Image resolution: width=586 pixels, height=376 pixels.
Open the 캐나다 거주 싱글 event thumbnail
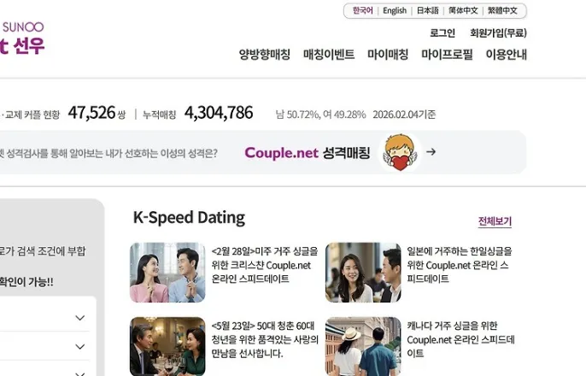pos(363,346)
